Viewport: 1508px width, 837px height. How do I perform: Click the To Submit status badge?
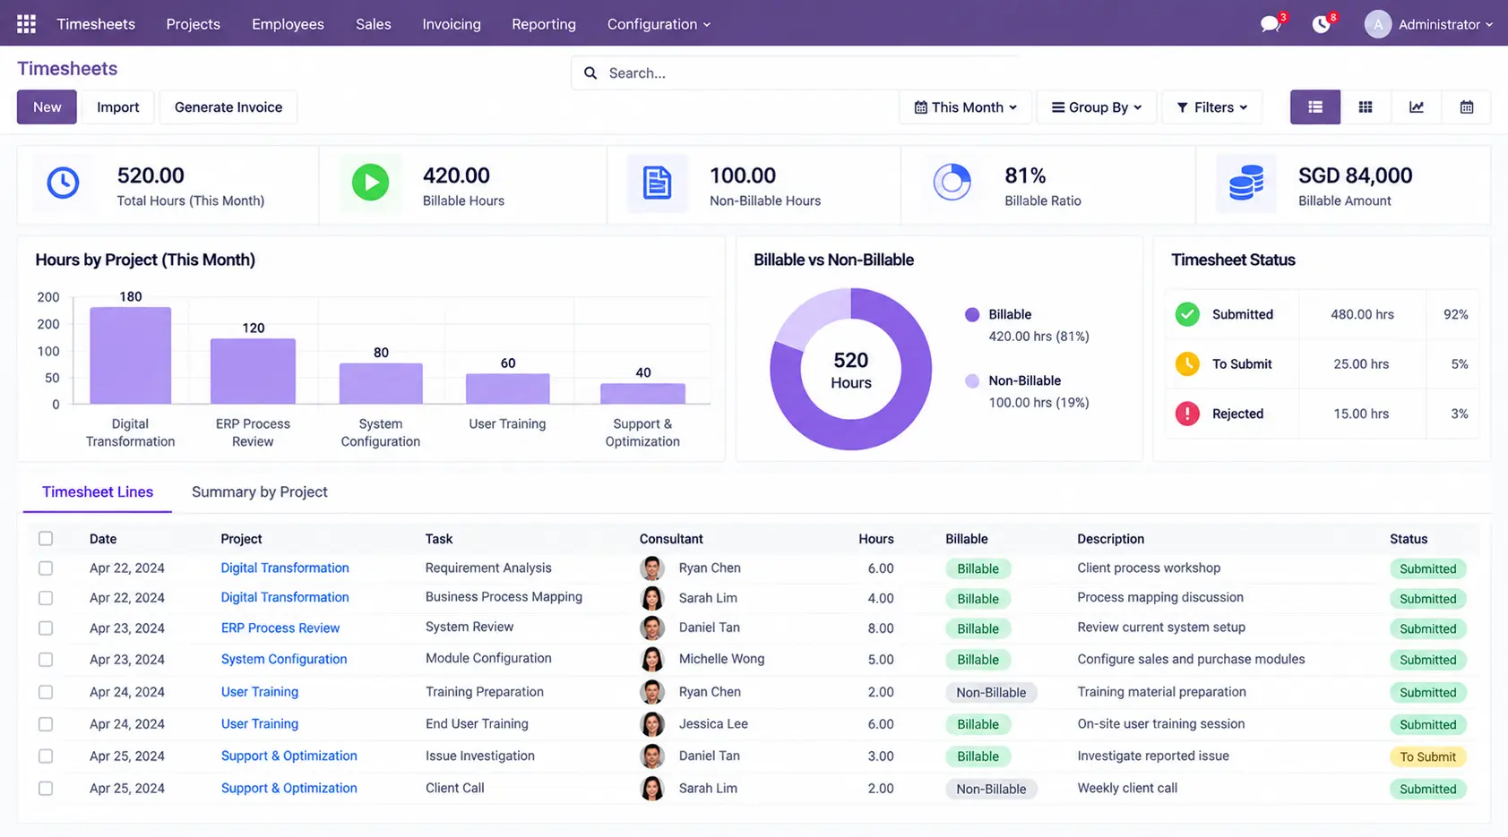[x=1427, y=756]
